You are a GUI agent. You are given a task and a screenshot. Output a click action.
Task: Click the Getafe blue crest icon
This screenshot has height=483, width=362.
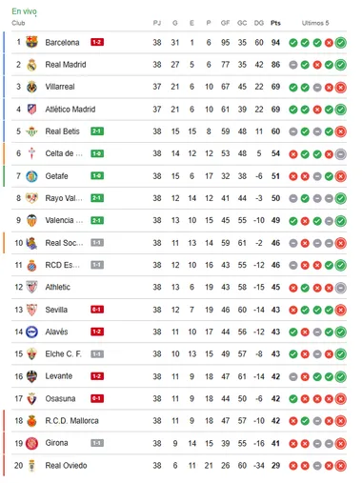[x=31, y=176]
